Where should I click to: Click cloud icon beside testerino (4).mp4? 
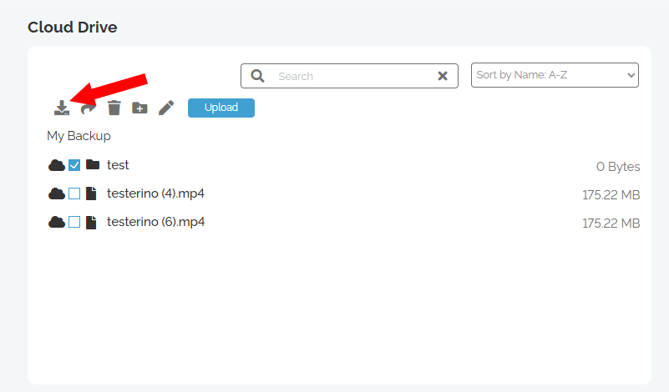(x=56, y=193)
